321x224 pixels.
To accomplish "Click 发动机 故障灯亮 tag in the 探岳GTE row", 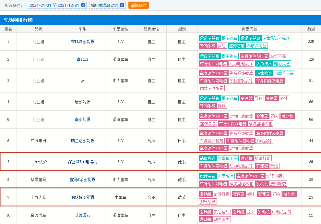I will (256, 158).
